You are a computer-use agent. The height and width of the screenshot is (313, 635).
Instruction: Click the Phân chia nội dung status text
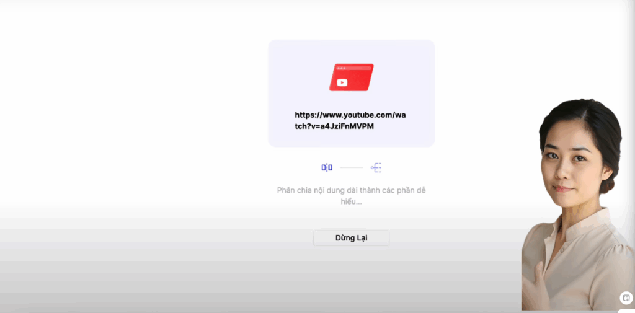pos(351,196)
